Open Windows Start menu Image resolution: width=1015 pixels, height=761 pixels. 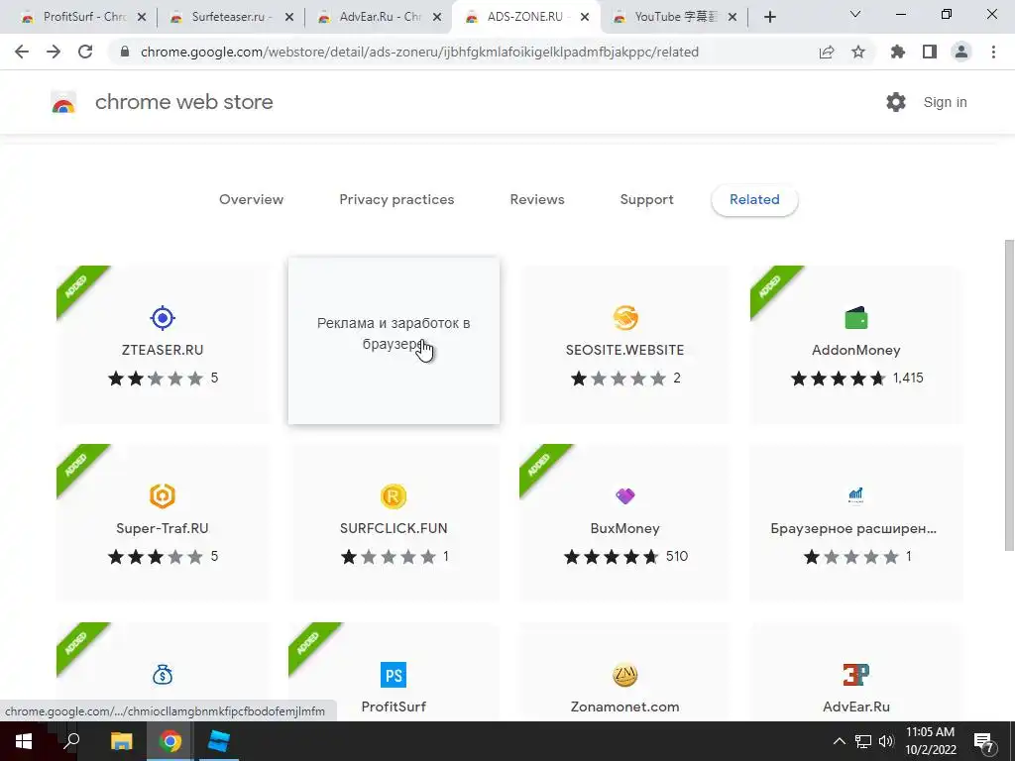pos(24,741)
